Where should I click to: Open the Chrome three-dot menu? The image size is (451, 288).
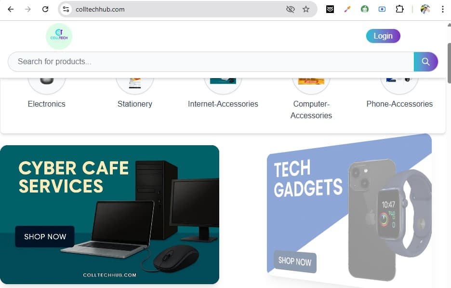click(442, 9)
